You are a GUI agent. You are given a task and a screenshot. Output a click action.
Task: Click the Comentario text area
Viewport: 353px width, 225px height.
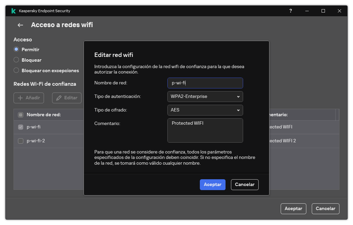(205, 130)
